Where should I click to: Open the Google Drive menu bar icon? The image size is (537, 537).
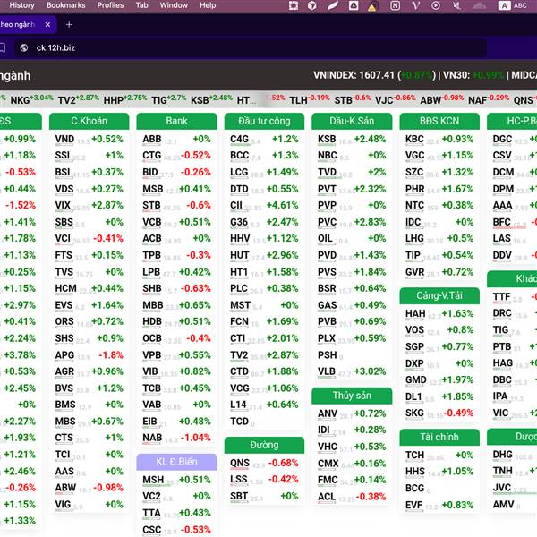(354, 5)
